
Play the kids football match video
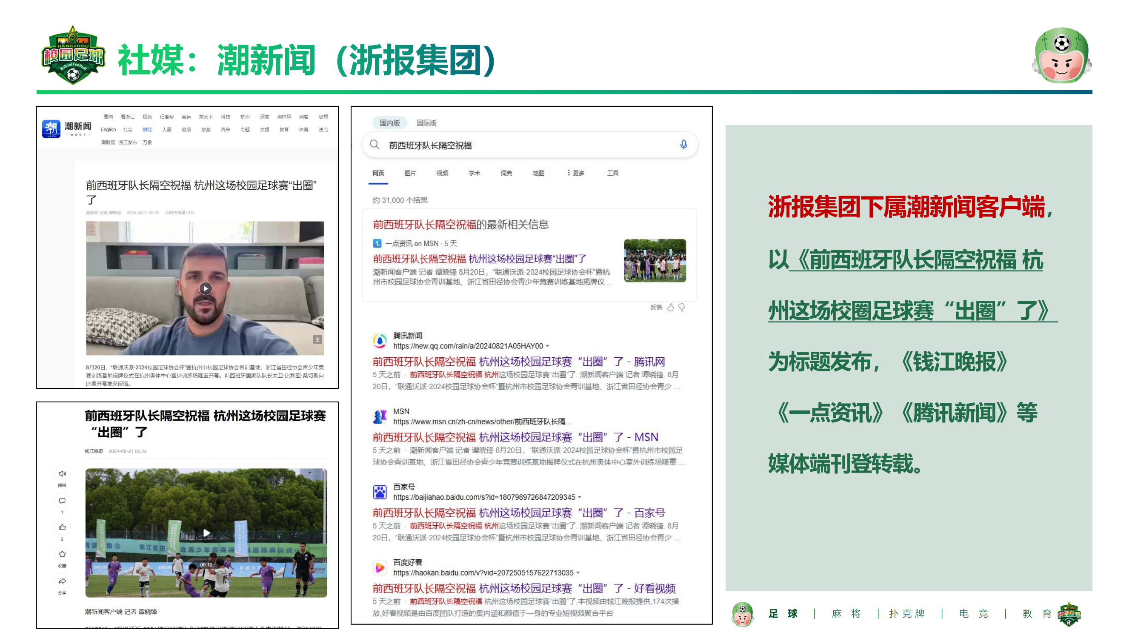(206, 533)
